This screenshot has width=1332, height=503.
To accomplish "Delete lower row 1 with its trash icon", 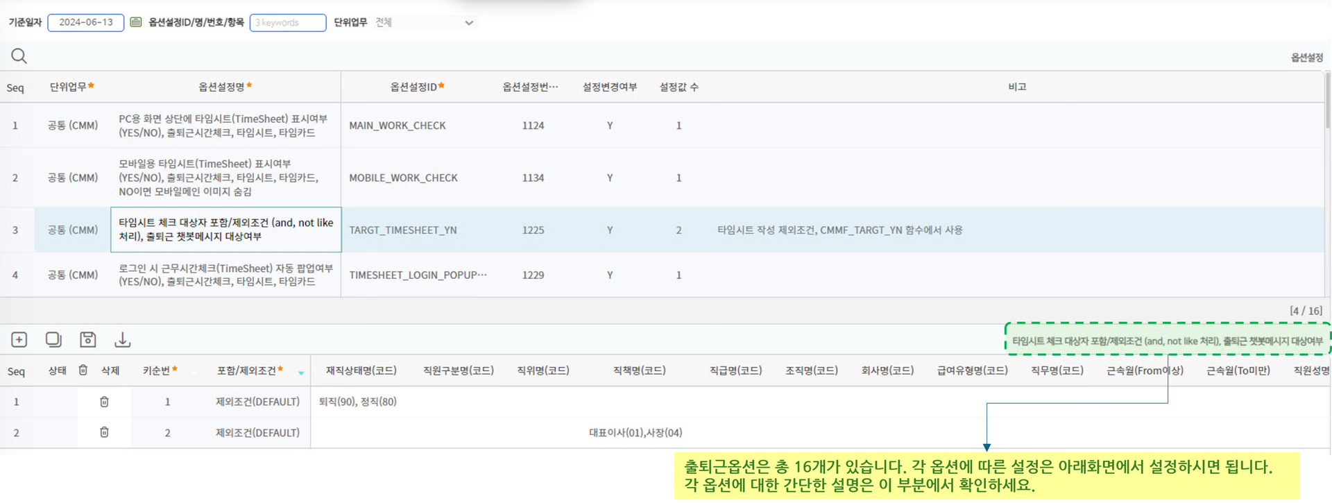I will [x=104, y=402].
